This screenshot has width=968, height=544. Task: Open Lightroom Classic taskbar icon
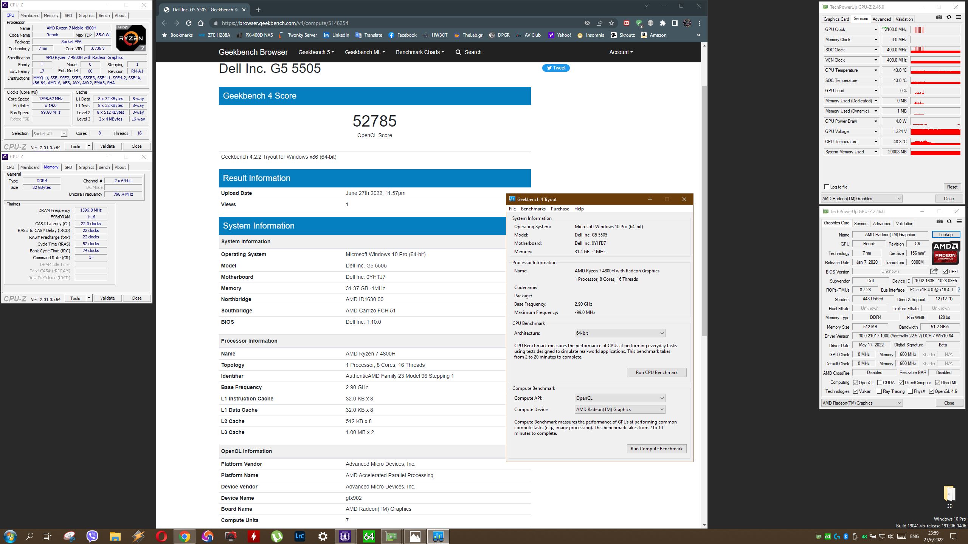pyautogui.click(x=299, y=536)
